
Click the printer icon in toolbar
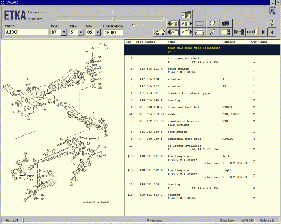point(199,32)
